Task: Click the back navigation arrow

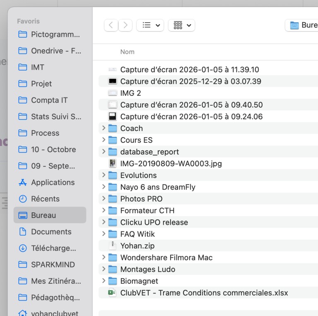Action: point(111,25)
